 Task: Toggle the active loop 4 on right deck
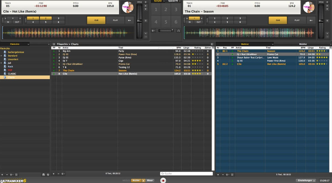194,18
